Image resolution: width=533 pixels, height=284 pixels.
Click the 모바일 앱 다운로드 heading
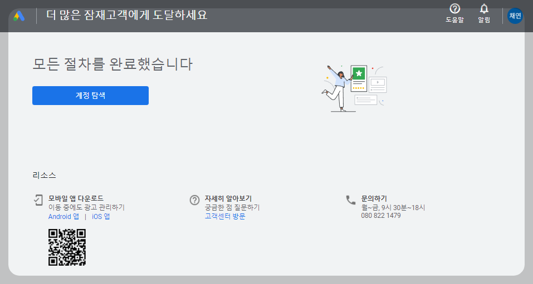point(76,198)
